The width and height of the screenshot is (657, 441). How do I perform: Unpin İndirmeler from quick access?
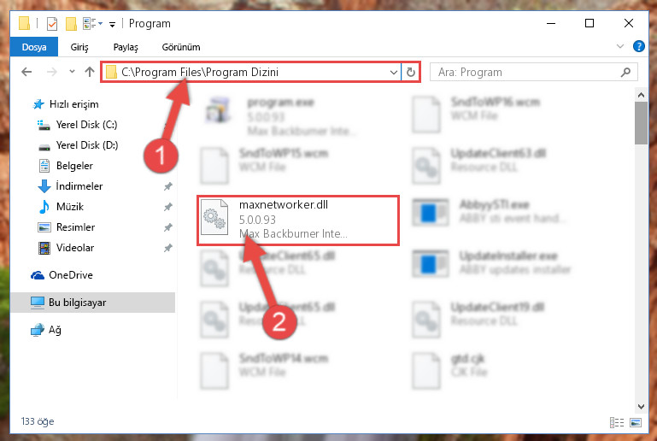click(168, 186)
